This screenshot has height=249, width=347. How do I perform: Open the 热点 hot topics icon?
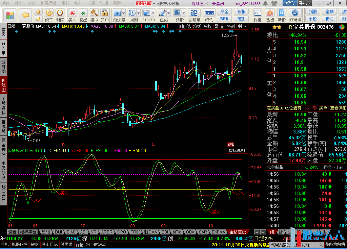[x=270, y=15]
